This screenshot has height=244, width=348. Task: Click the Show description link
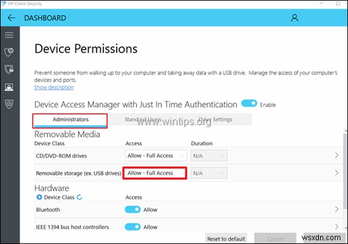[x=54, y=87]
